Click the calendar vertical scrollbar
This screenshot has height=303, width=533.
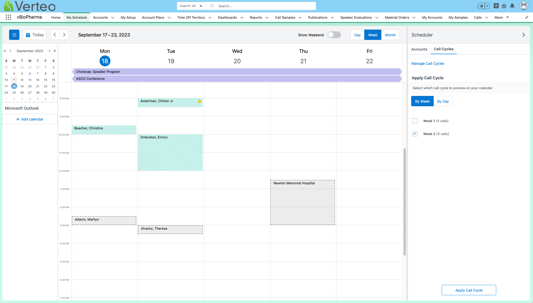tap(404, 202)
